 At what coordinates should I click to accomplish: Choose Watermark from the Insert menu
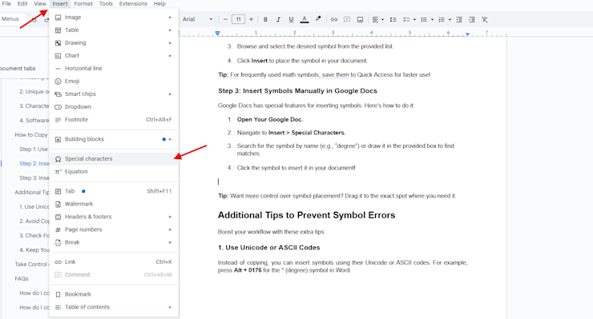(114, 204)
